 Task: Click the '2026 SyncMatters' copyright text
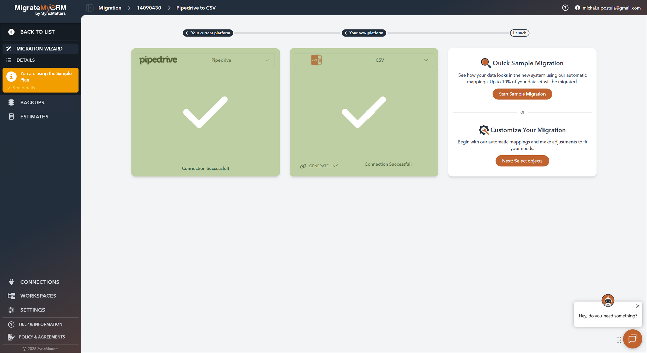tap(40, 349)
